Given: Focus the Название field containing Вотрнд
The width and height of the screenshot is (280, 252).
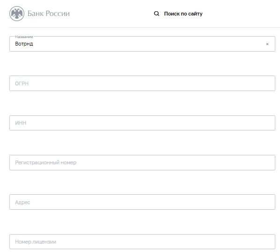Looking at the screenshot, I should click(x=142, y=44).
